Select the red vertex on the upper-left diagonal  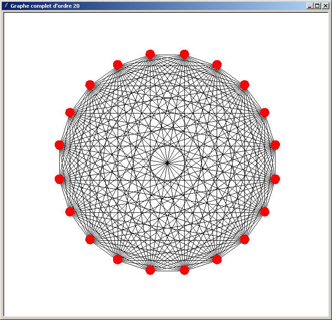click(90, 85)
